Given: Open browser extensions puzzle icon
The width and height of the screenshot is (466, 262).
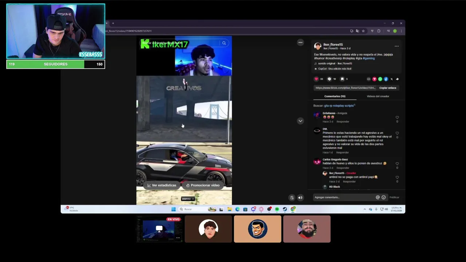Looking at the screenshot, I should 379,31.
